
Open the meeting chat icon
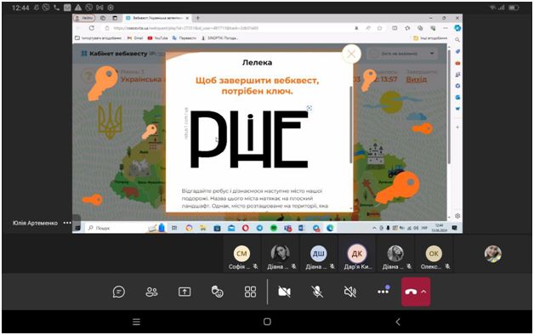coord(118,292)
